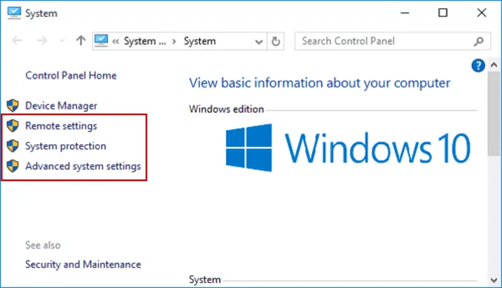502x288 pixels.
Task: Click the double chevron breadcrumb overflow
Action: click(115, 41)
